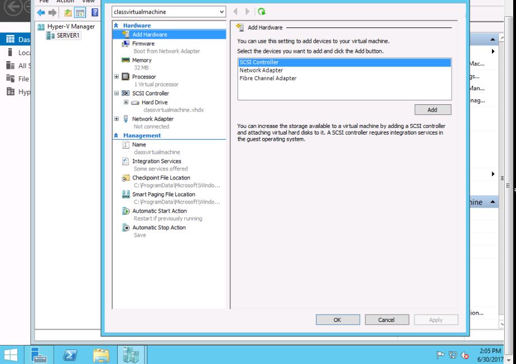Open Automatic Stop Action settings
The height and width of the screenshot is (364, 516).
click(159, 228)
